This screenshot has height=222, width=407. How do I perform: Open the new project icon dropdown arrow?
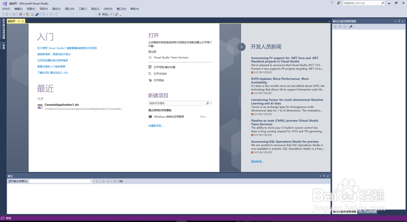[24, 14]
